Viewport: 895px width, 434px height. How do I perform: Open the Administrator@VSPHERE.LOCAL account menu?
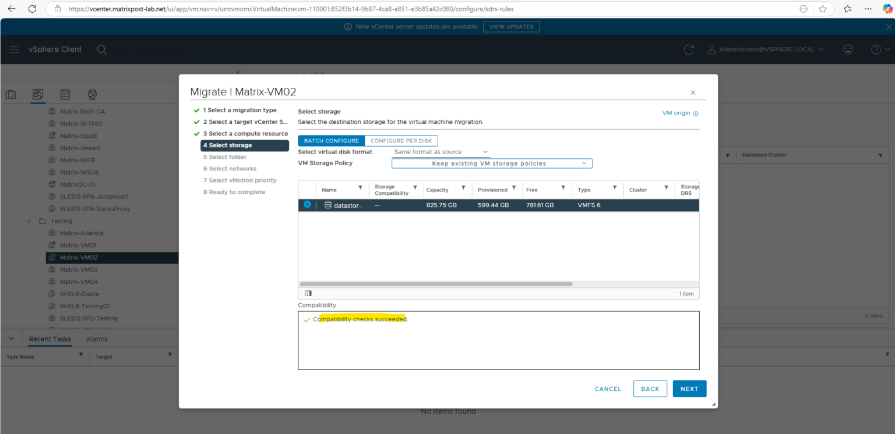[763, 49]
